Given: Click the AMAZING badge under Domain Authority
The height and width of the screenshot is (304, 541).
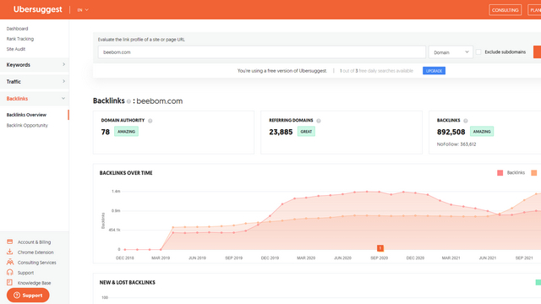Looking at the screenshot, I should (x=126, y=132).
